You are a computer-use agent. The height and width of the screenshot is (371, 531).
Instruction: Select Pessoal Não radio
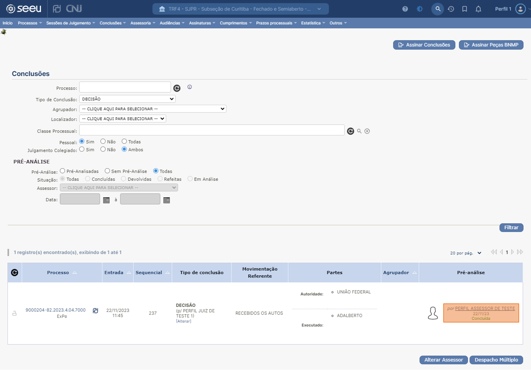103,141
